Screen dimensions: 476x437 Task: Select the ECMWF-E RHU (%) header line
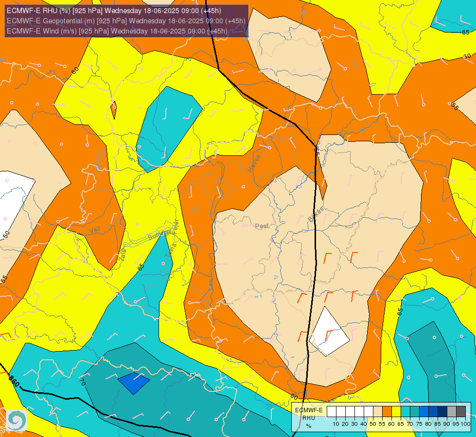114,11
